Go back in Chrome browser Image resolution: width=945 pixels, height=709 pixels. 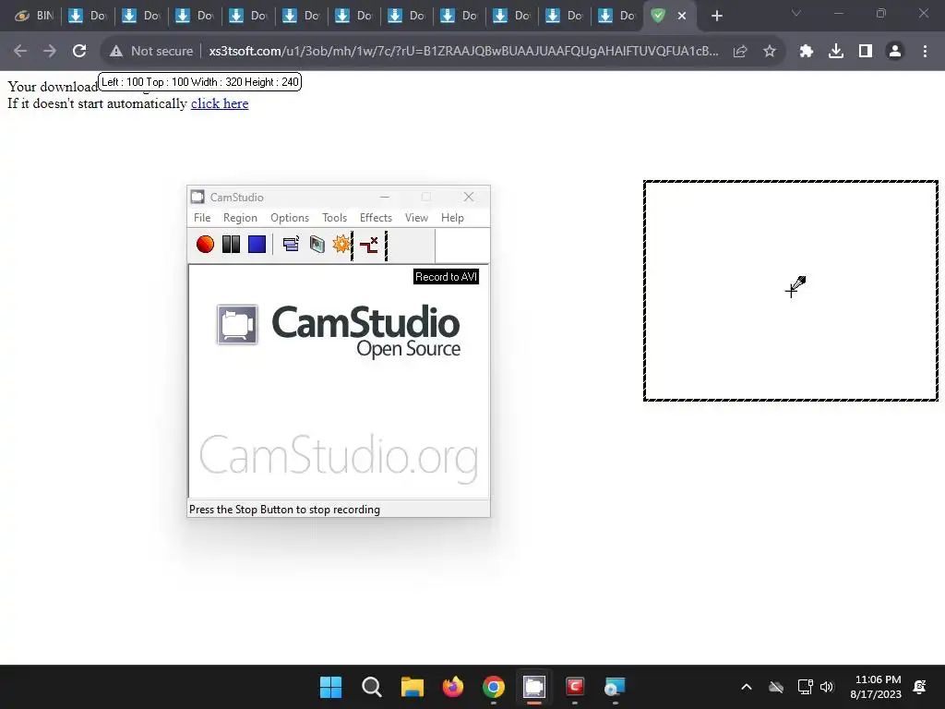[20, 52]
